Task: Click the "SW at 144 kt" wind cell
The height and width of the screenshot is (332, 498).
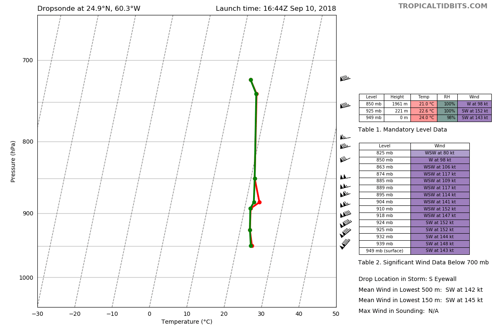Action: pyautogui.click(x=440, y=237)
